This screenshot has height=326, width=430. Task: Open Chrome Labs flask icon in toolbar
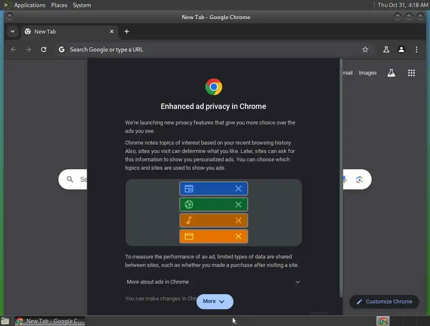[x=386, y=49]
